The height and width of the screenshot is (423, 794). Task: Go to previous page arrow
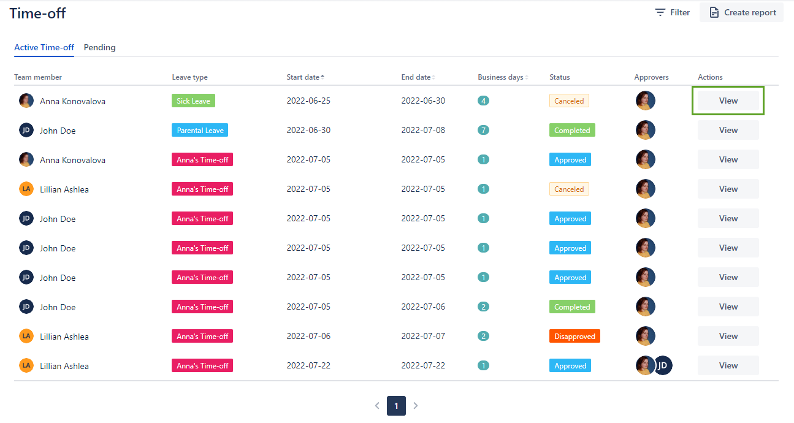[x=377, y=406]
